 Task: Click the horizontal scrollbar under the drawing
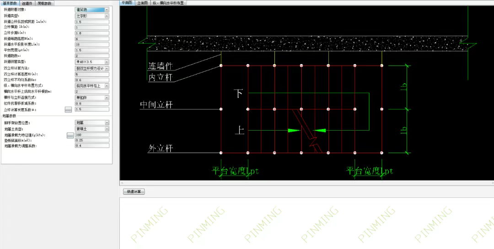pyautogui.click(x=307, y=183)
